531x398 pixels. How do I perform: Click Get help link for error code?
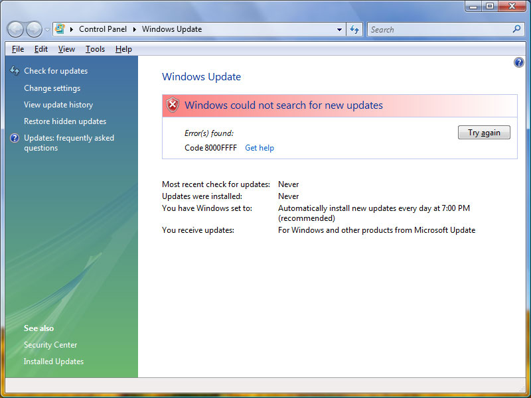260,148
